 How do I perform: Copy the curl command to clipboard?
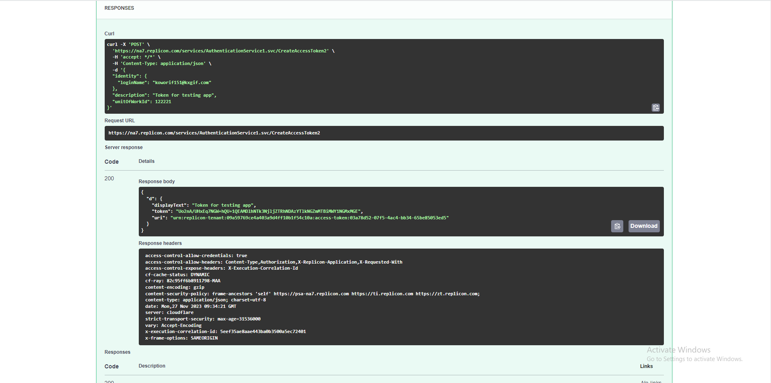(x=655, y=108)
